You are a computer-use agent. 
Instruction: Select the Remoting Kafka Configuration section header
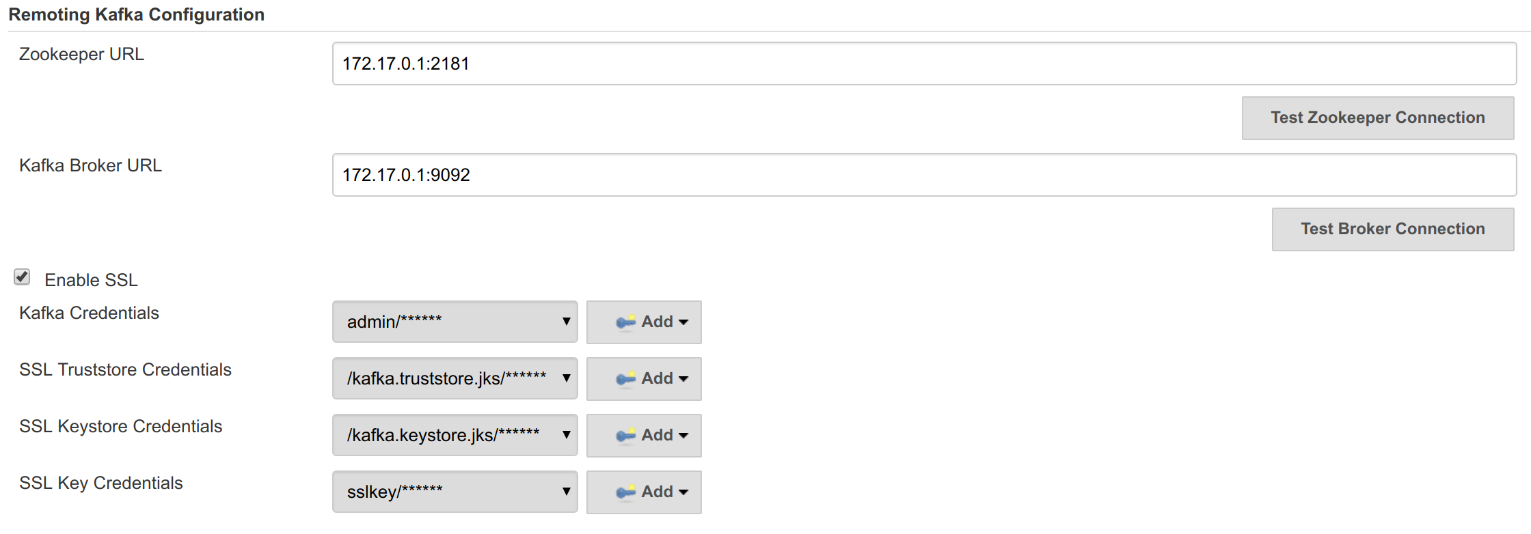(x=137, y=14)
